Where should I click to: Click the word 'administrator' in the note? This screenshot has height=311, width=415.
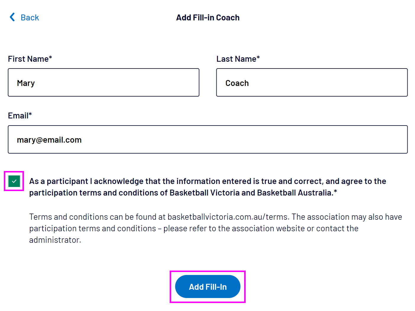click(54, 240)
